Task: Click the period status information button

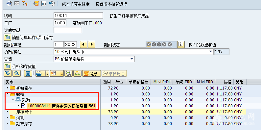Action: pyautogui.click(x=181, y=44)
